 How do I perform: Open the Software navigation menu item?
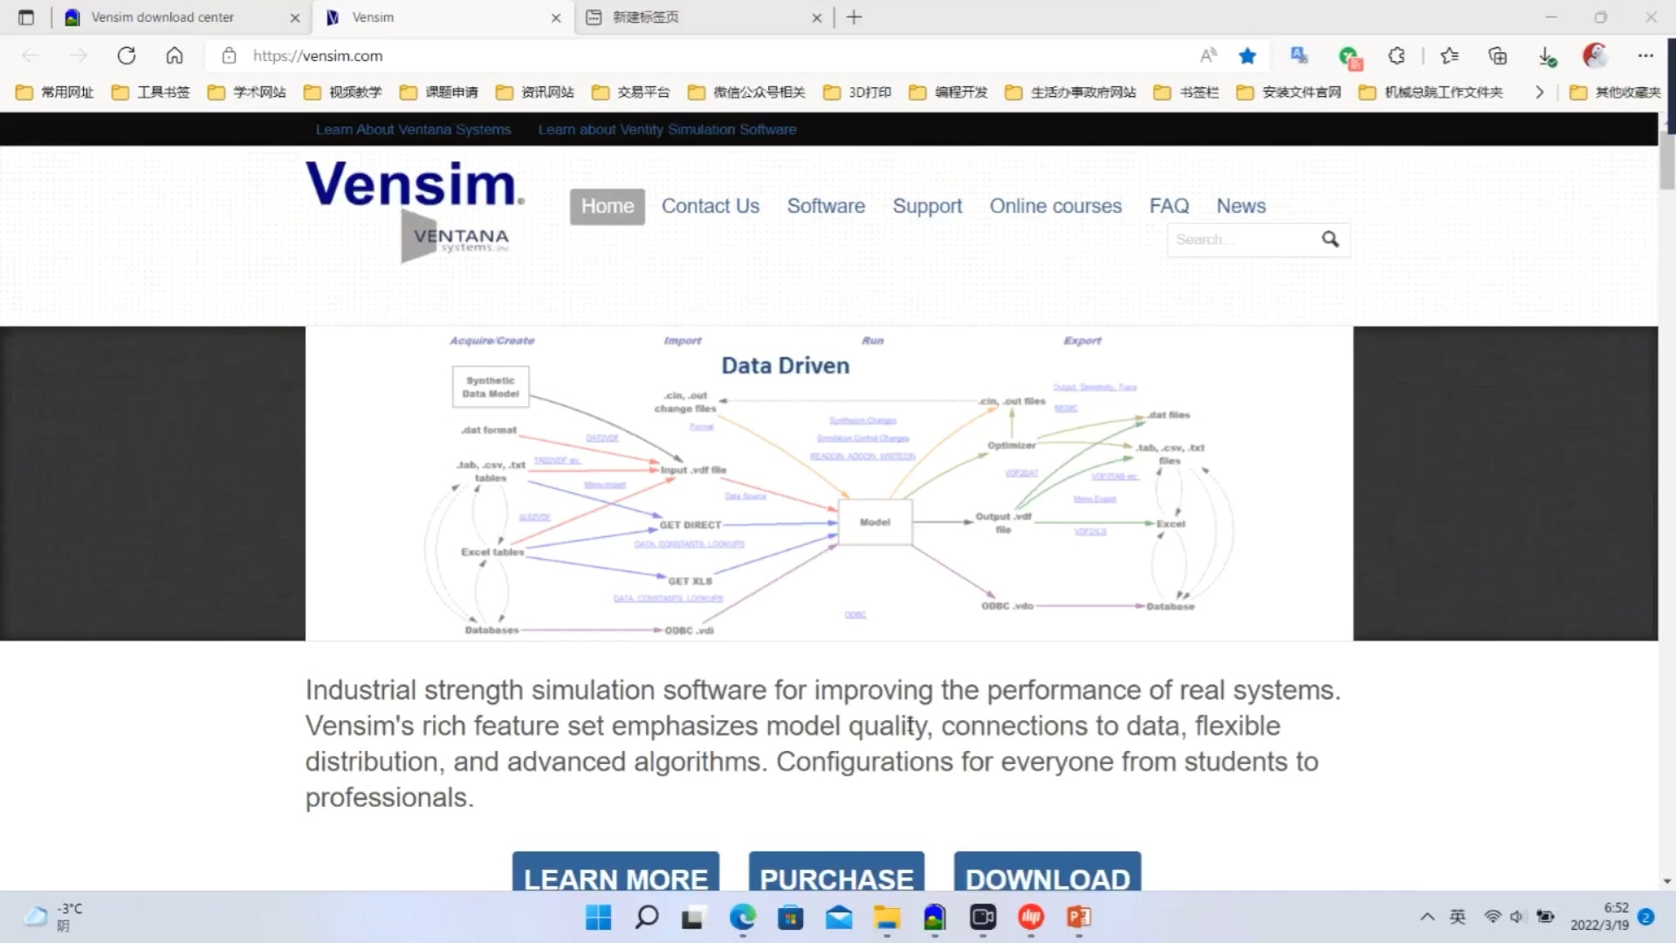click(826, 206)
